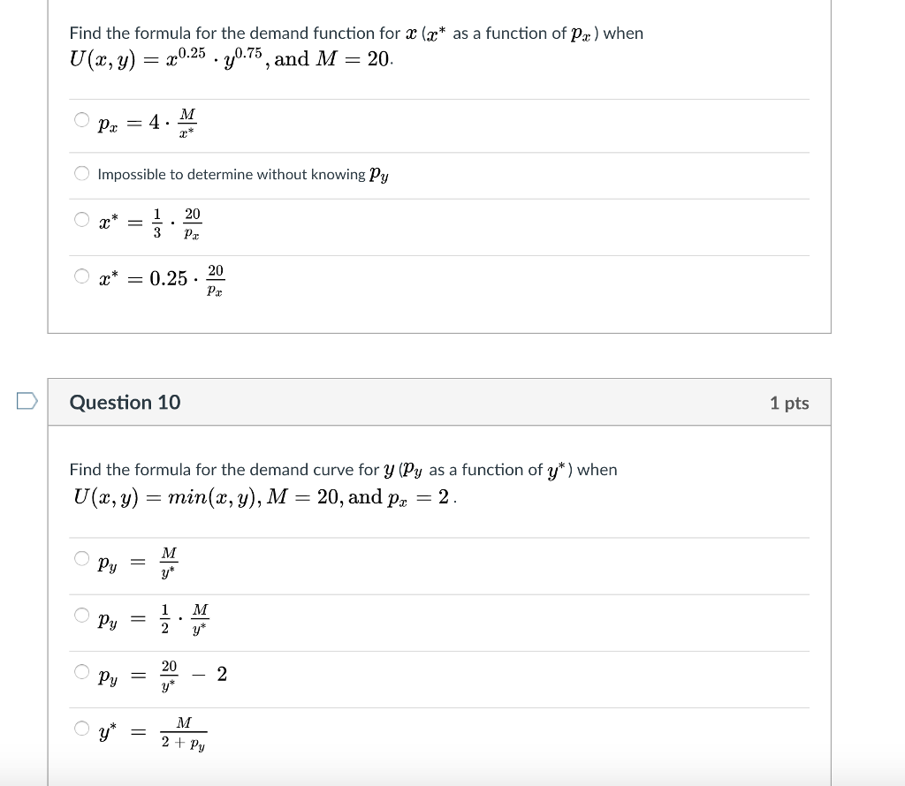Select answer py = 20/y* − 2

(80, 671)
